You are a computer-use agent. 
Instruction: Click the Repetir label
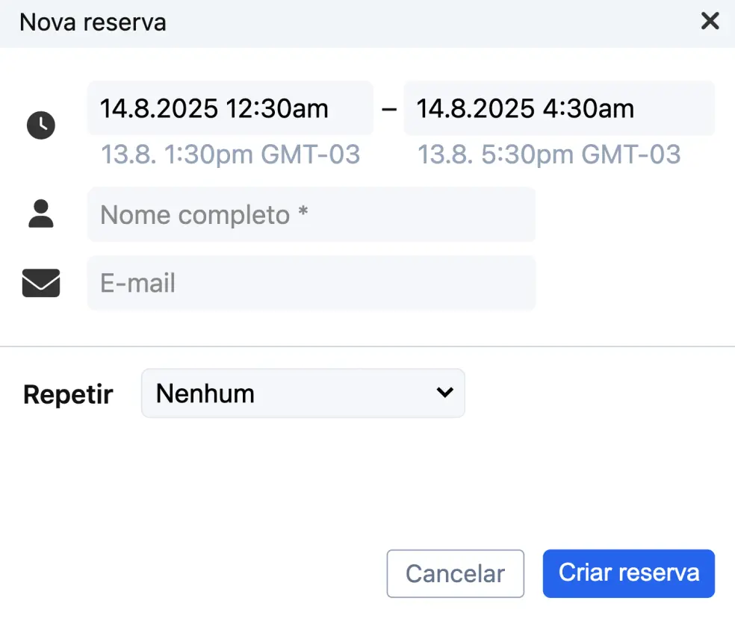click(x=68, y=394)
